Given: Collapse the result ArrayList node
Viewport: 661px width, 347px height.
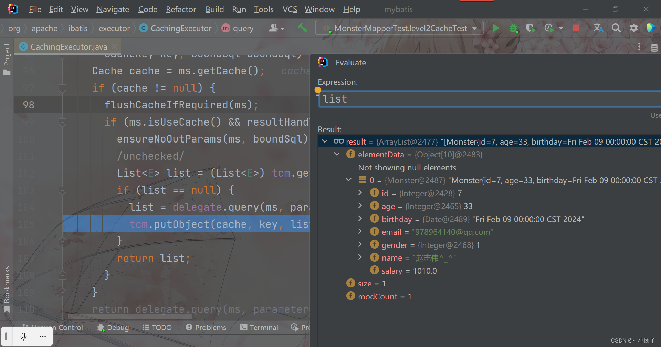Looking at the screenshot, I should click(x=325, y=141).
